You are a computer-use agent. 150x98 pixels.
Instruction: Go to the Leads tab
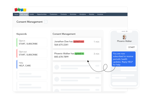pos(32,14)
